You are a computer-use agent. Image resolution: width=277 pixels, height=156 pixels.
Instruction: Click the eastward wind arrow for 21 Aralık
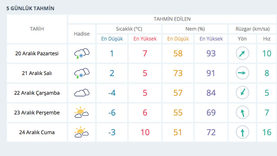242,73
